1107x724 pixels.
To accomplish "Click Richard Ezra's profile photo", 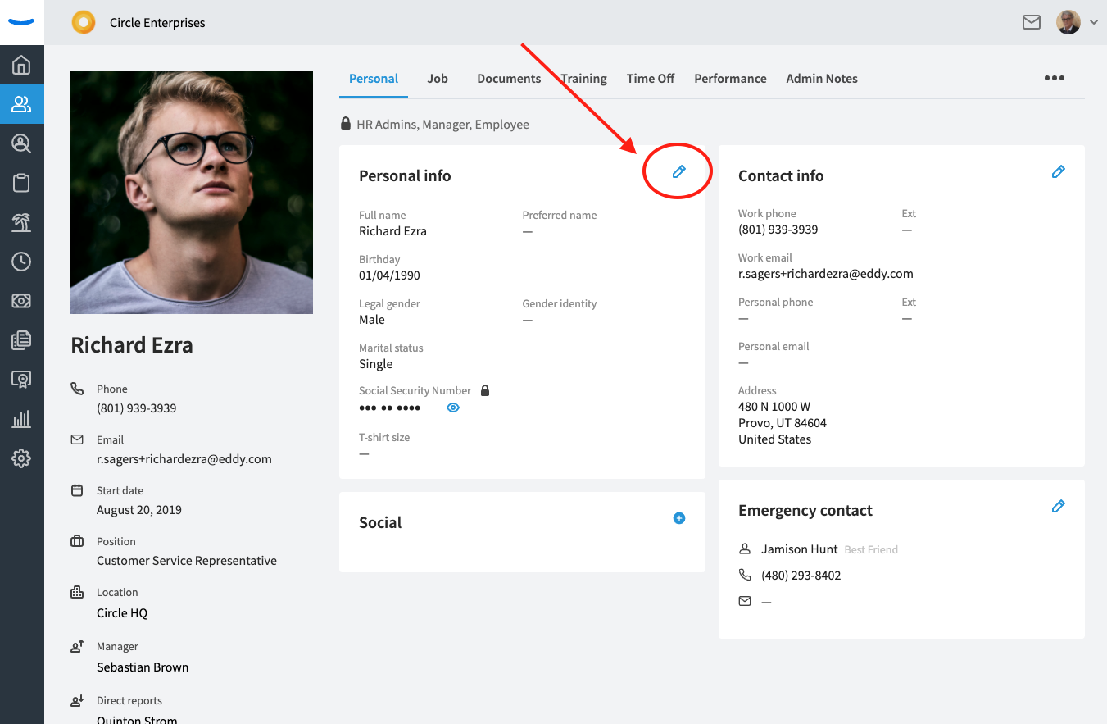I will pos(192,193).
